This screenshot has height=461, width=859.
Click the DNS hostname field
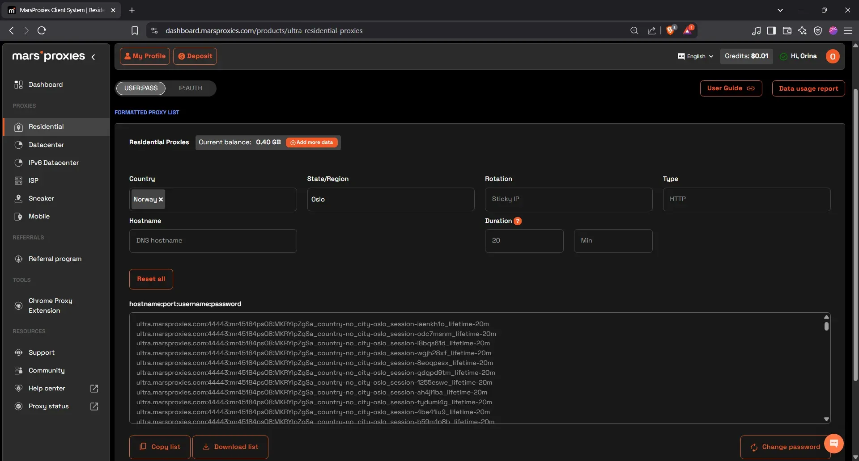(x=213, y=241)
